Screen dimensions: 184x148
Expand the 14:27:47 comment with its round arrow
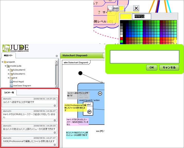pos(55,145)
